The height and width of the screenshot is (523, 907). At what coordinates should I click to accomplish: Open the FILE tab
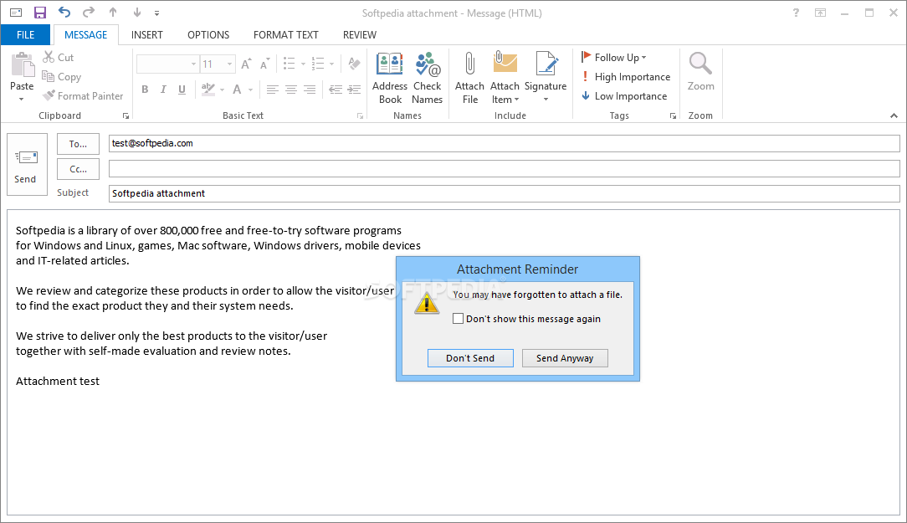(x=25, y=34)
